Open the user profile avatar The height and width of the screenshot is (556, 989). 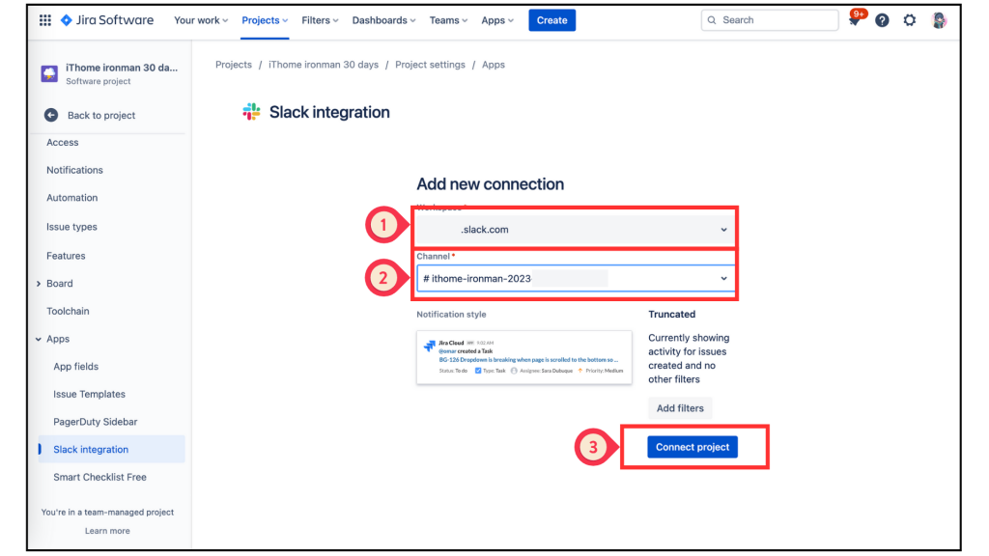(x=939, y=20)
